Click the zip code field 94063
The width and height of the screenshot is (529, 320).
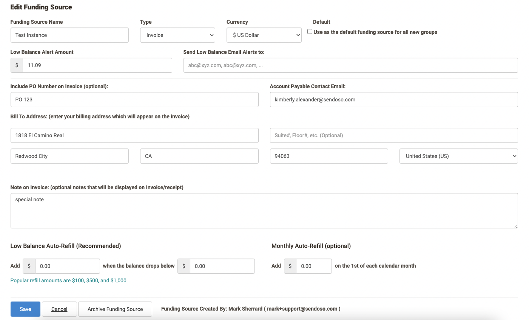[329, 156]
